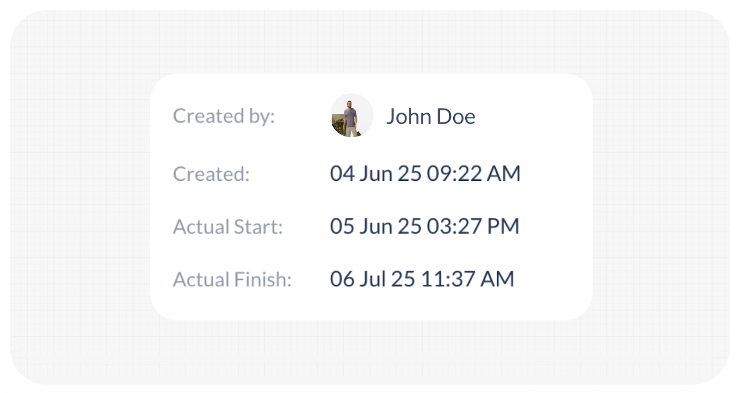Select the 04 Jun 25 created date
The height and width of the screenshot is (393, 740).
pos(376,174)
